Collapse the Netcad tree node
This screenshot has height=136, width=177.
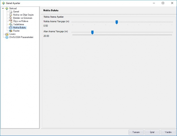[x=3, y=8]
